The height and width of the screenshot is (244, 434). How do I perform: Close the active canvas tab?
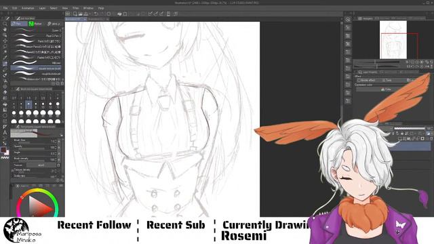85,19
